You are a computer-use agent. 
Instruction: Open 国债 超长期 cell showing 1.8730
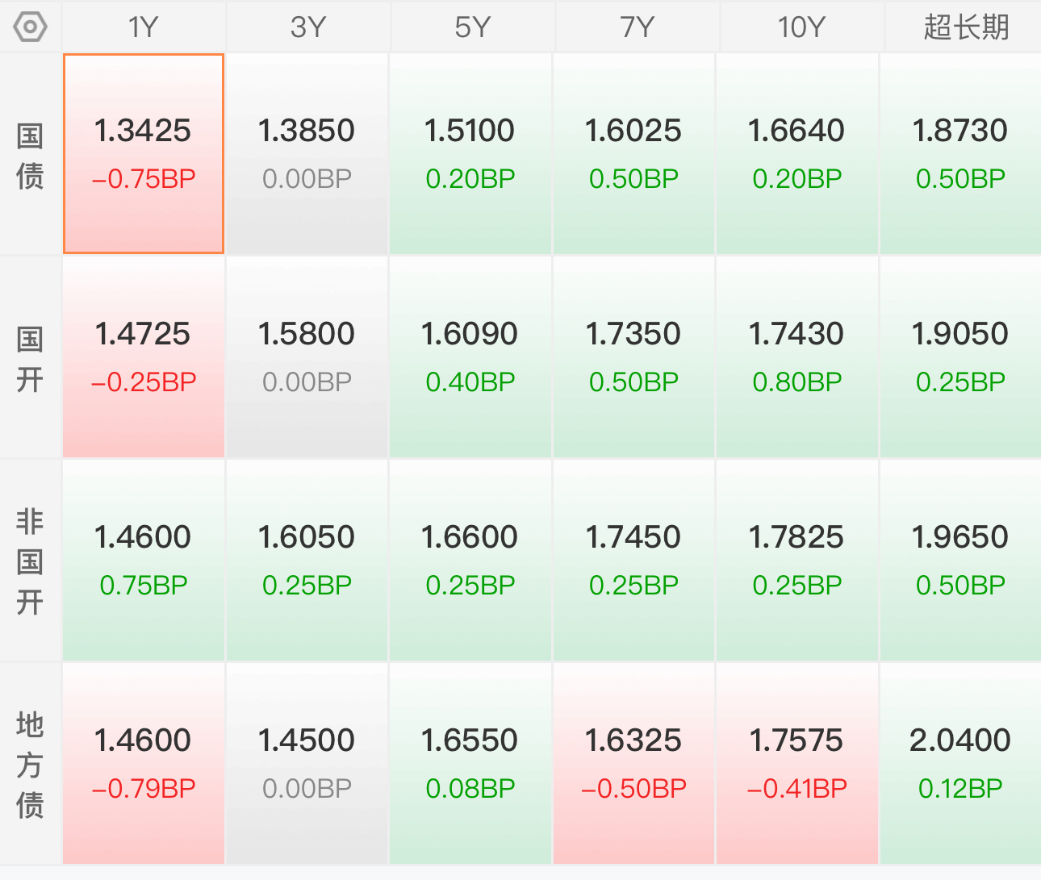pyautogui.click(x=960, y=154)
